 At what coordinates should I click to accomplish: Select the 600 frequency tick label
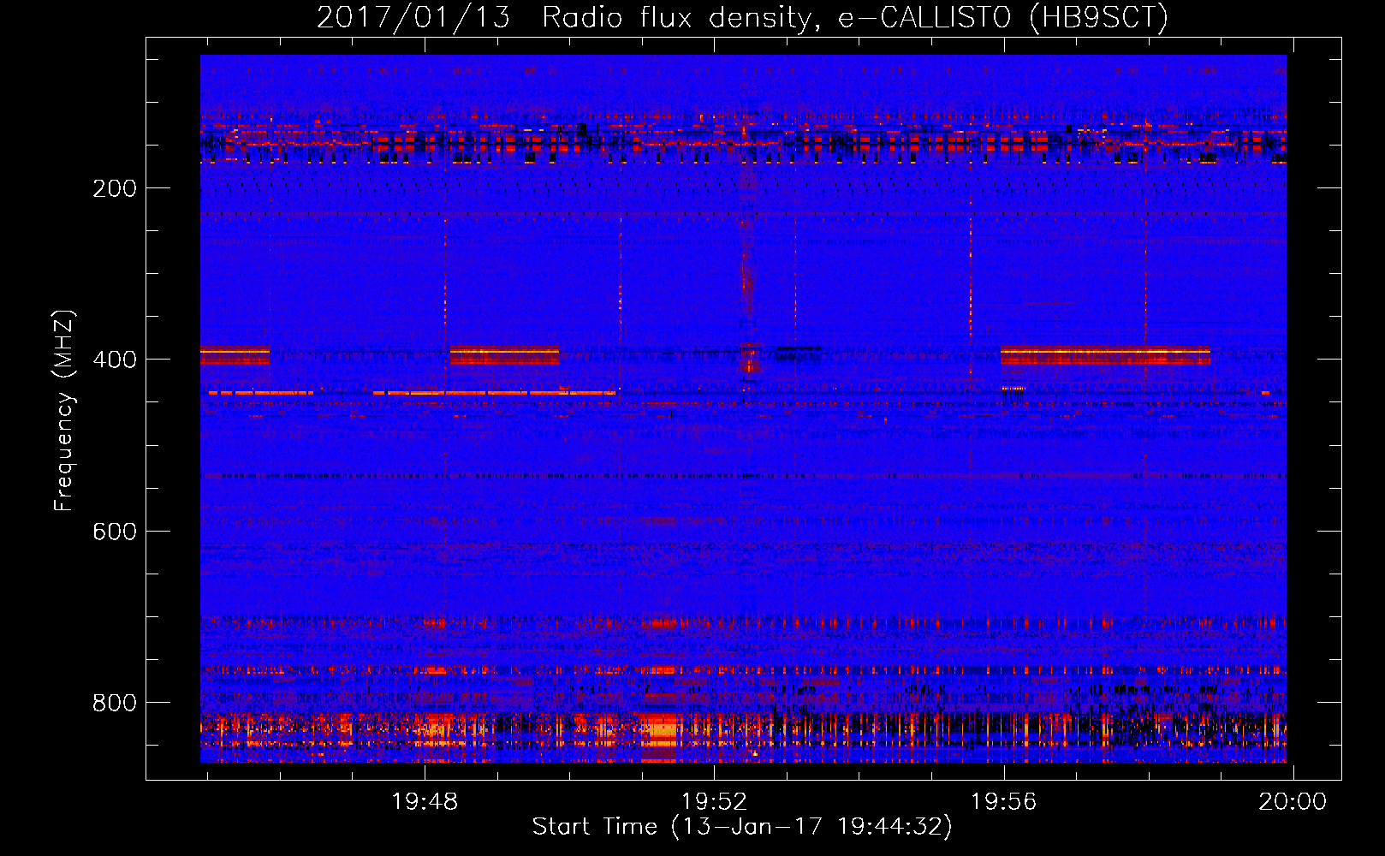115,532
